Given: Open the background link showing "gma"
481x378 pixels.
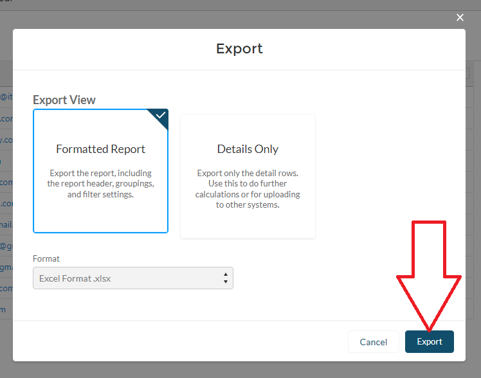Looking at the screenshot, I should [x=6, y=267].
